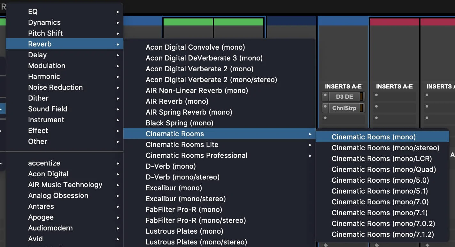Open the Analog Obsession submenu

pyautogui.click(x=65, y=195)
